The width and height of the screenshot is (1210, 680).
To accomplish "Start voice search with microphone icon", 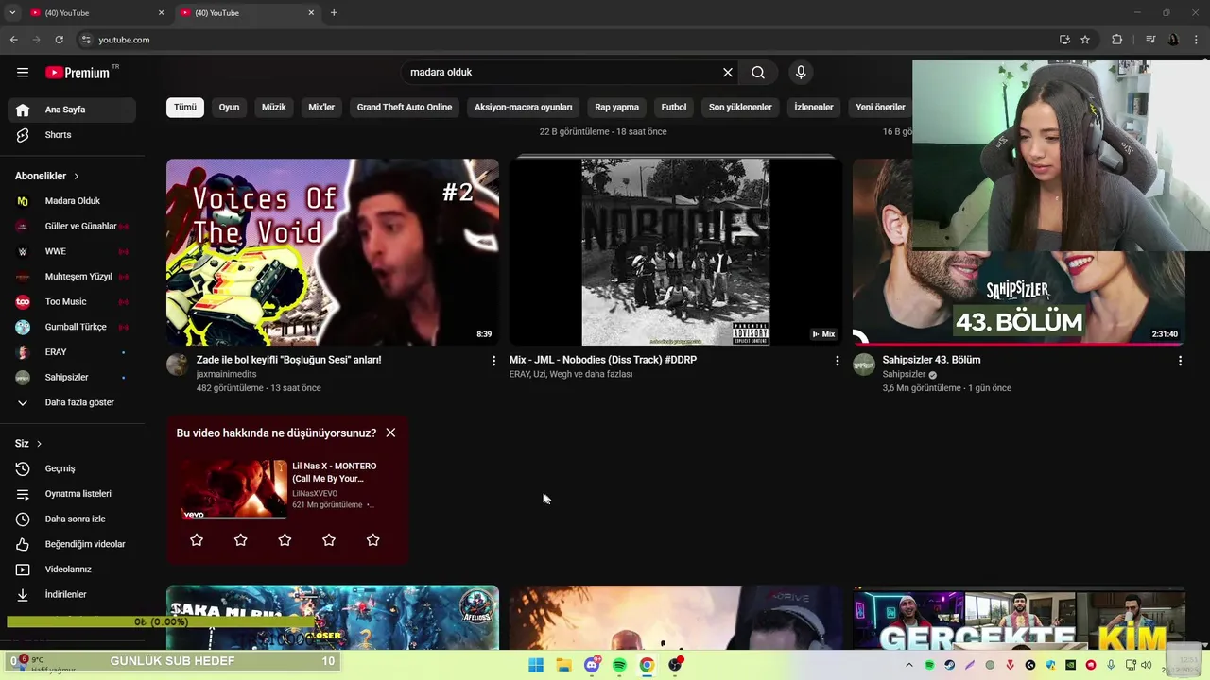I will [801, 73].
